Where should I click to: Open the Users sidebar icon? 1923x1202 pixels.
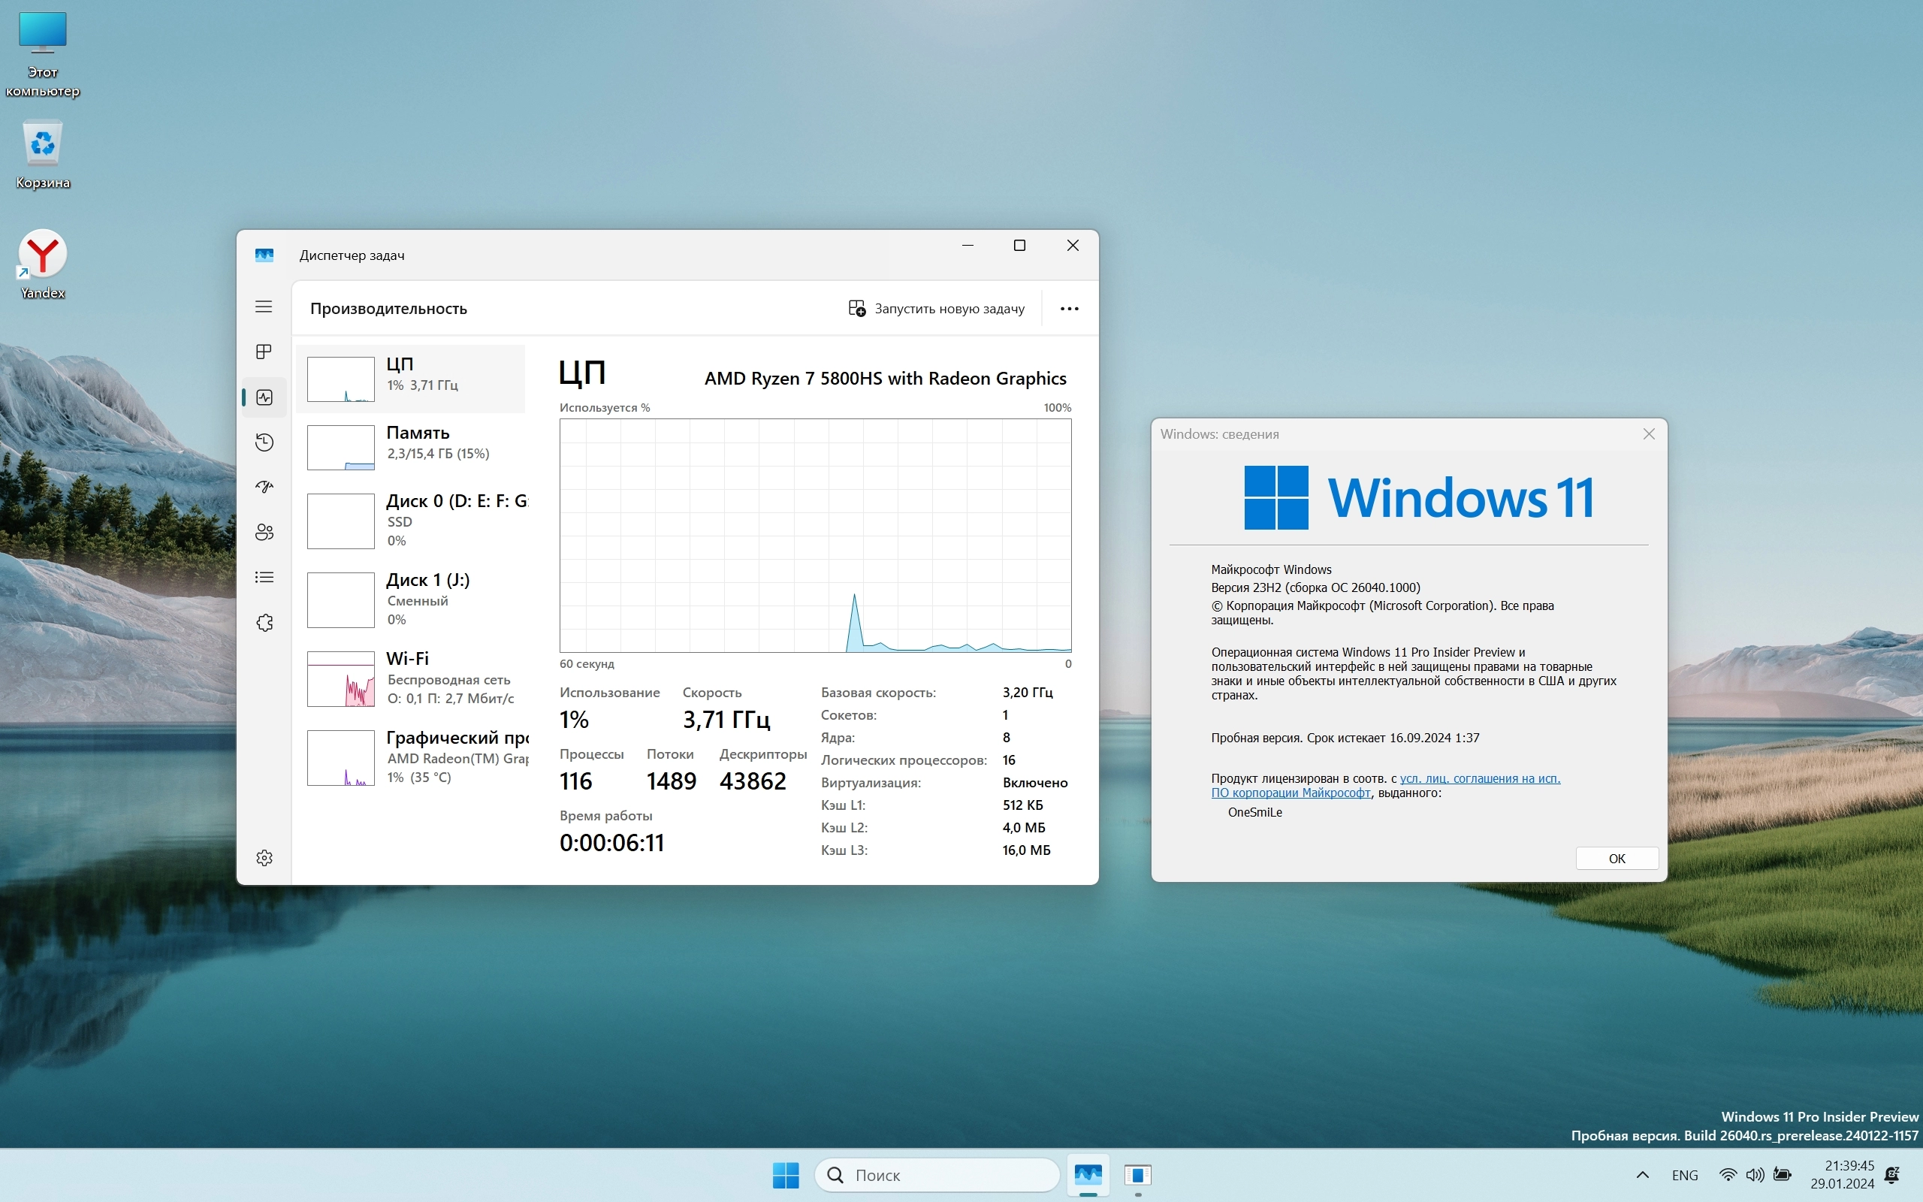point(264,532)
